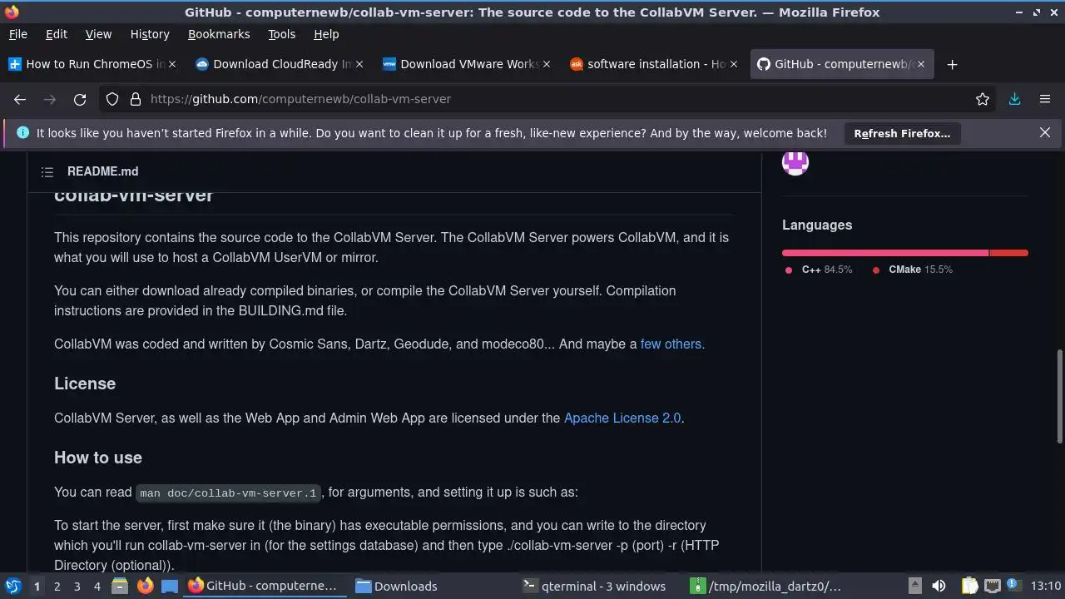
Task: Click the CMake segment of the language bar
Action: point(1009,253)
